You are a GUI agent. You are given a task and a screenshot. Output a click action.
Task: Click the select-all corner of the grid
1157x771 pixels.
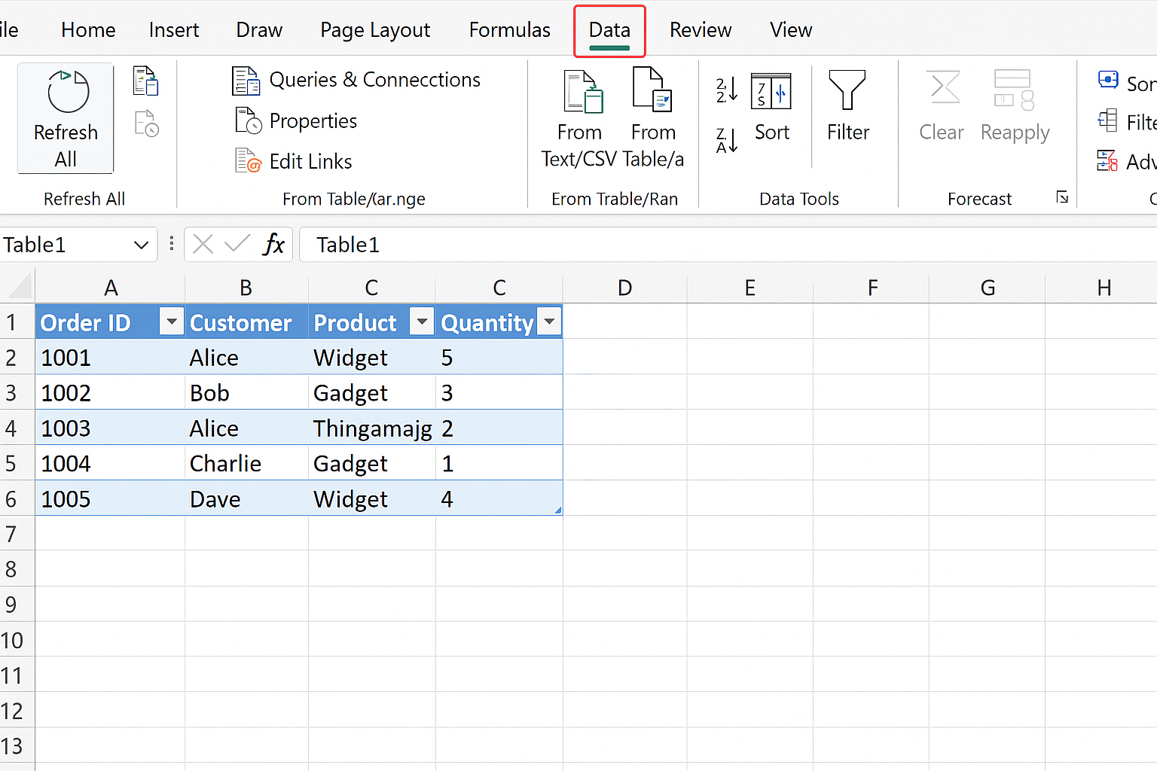[x=17, y=287]
